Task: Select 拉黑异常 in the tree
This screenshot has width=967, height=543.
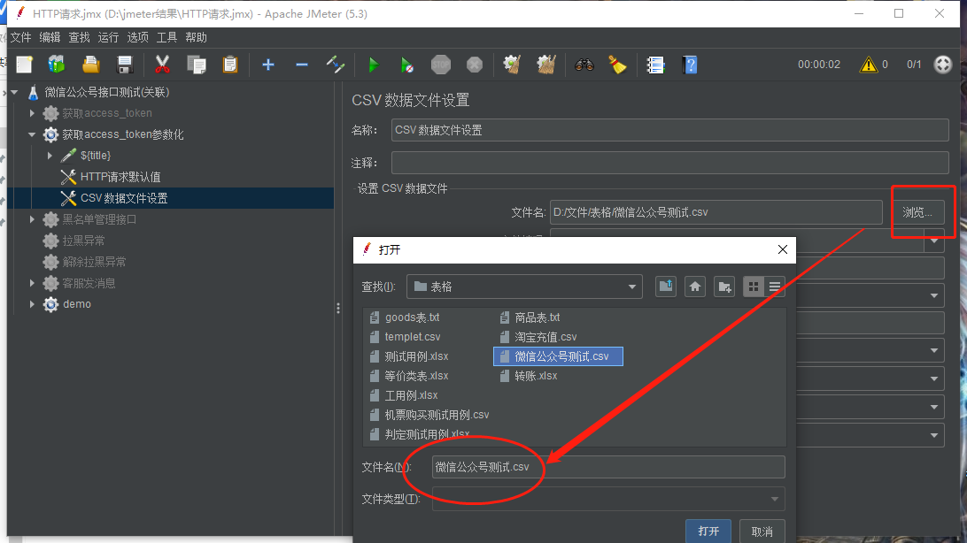Action: (83, 241)
